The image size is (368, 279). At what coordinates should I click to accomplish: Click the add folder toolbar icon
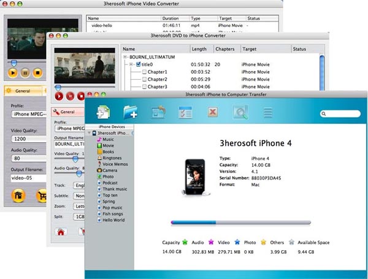click(x=130, y=112)
